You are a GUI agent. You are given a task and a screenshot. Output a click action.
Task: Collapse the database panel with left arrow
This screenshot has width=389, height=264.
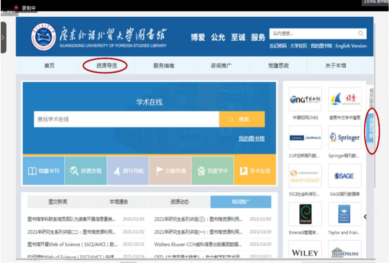tap(365, 217)
